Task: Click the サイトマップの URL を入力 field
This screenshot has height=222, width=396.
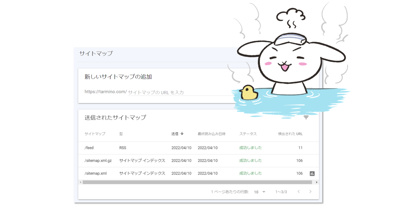Action: (180, 92)
